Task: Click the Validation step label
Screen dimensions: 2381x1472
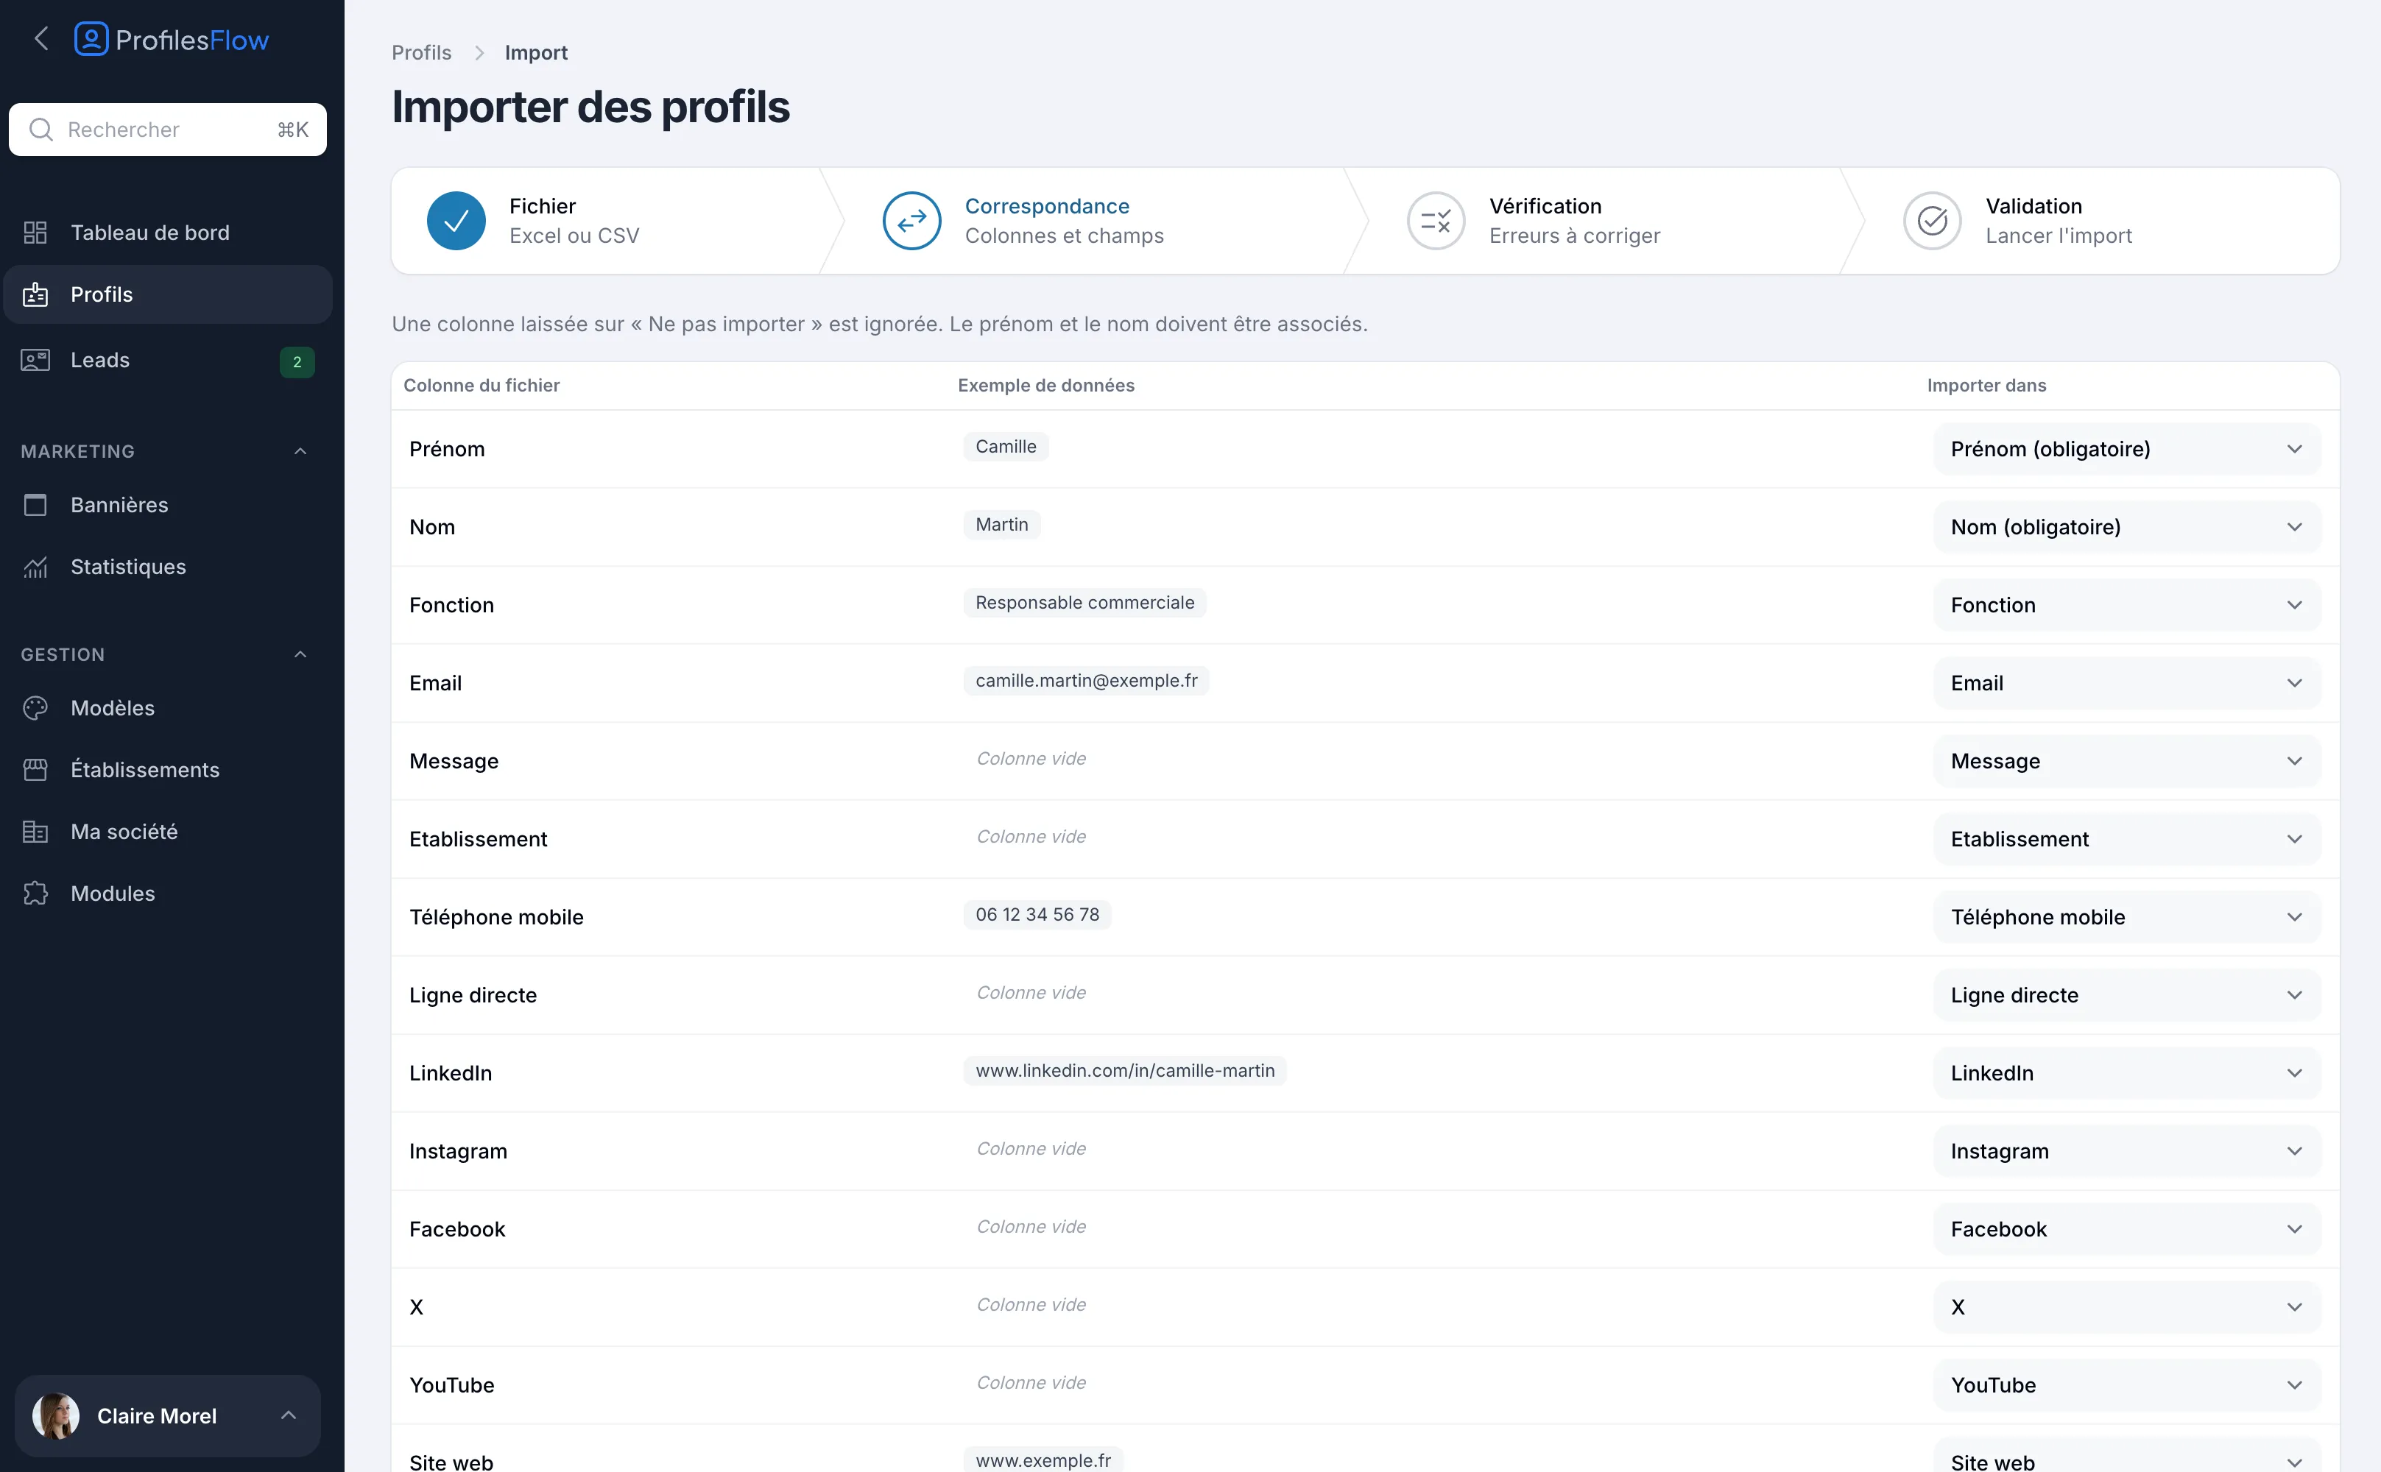Action: pyautogui.click(x=2033, y=206)
